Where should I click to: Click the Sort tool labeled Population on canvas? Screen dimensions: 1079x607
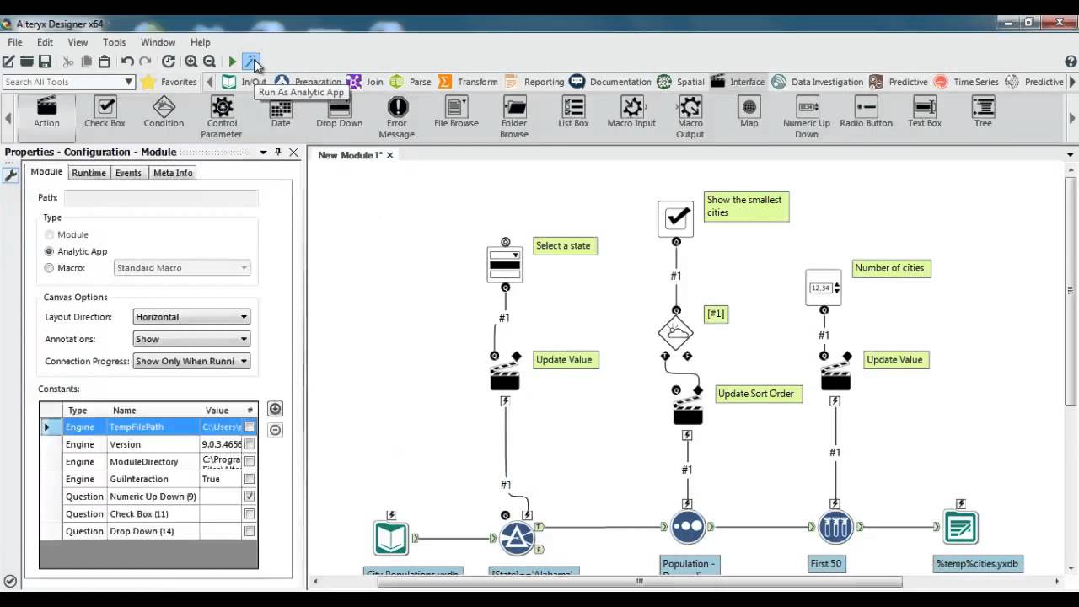click(x=688, y=527)
